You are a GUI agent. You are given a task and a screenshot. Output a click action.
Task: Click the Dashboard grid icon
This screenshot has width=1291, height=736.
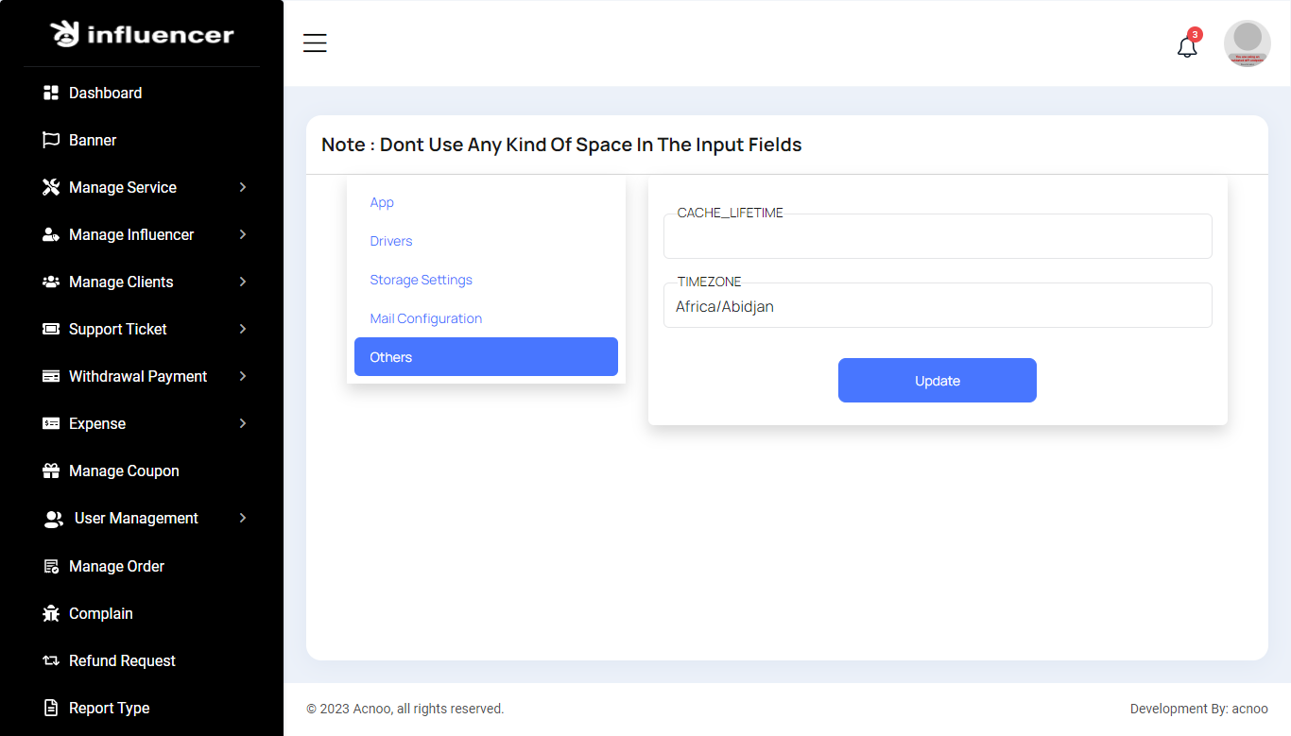pyautogui.click(x=51, y=93)
